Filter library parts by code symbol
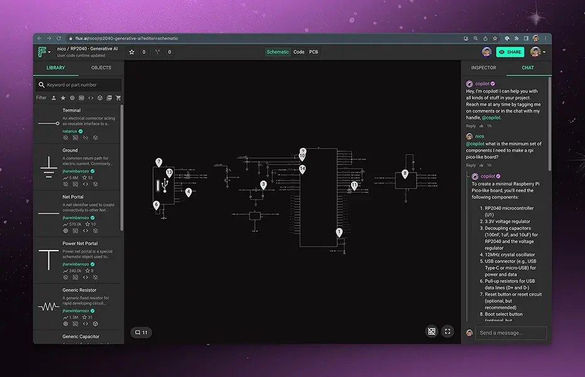 tap(90, 98)
